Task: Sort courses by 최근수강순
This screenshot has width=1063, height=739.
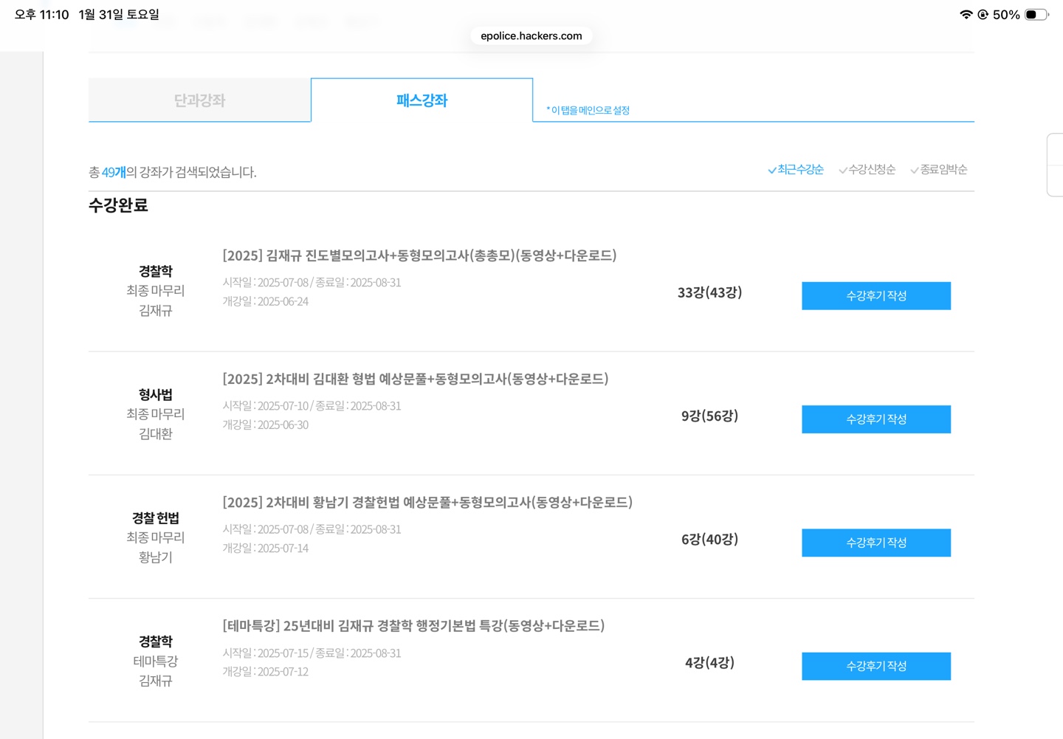Action: (796, 170)
